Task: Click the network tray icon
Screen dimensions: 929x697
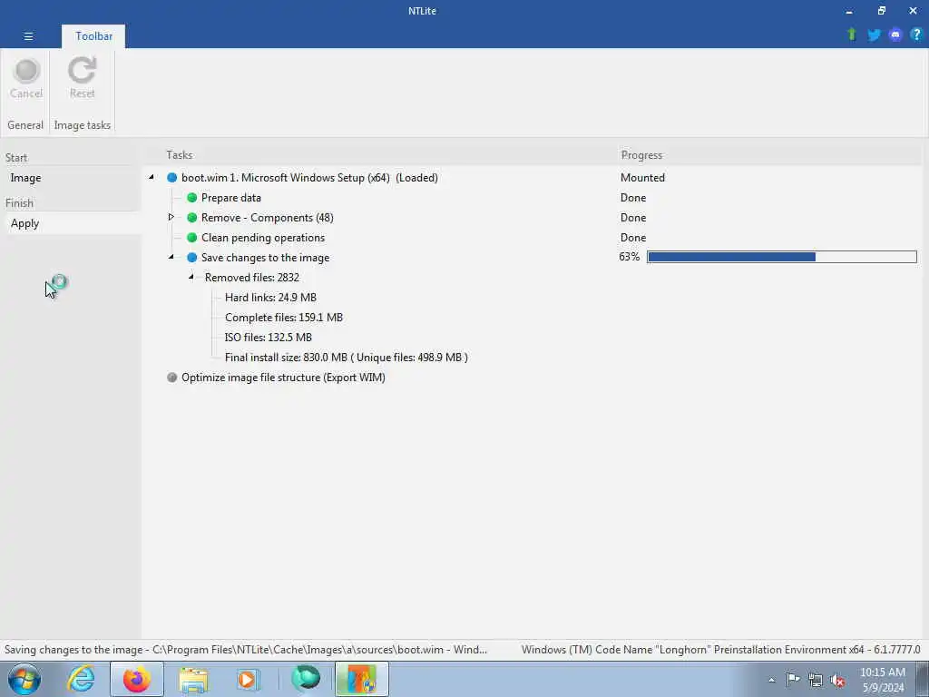Action: point(816,680)
